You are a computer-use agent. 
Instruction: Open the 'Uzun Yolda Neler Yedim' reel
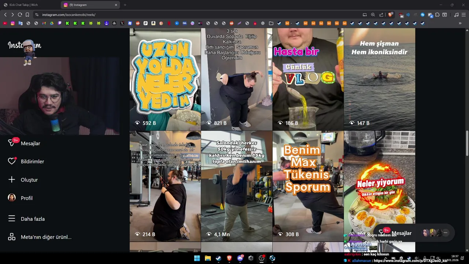point(165,79)
